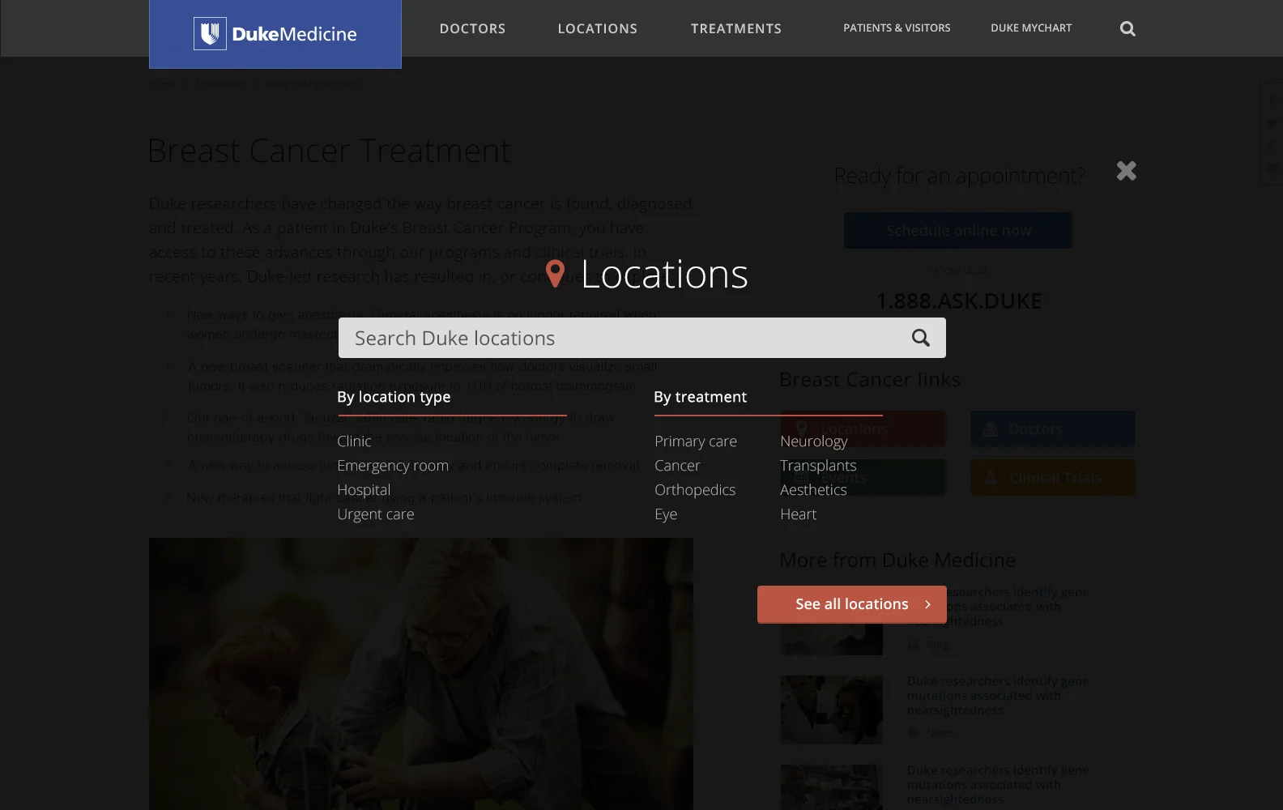Open Duke MyChart link
The width and height of the screenshot is (1283, 810).
point(1031,28)
